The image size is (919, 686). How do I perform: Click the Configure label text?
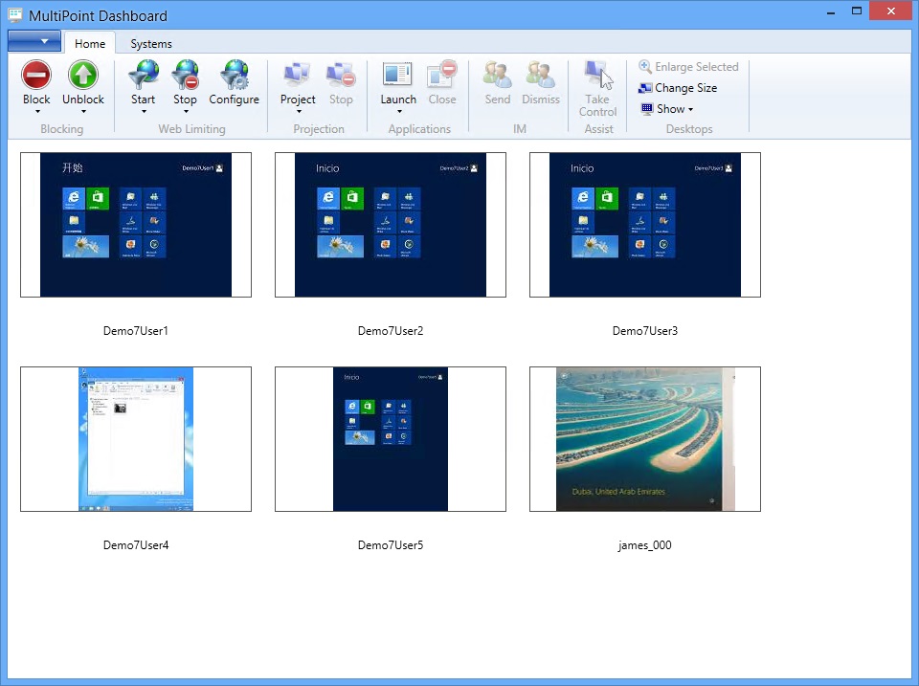[x=234, y=100]
